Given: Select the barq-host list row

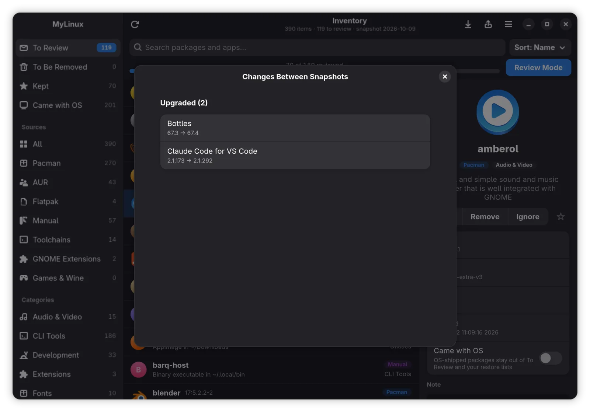Looking at the screenshot, I should point(271,370).
